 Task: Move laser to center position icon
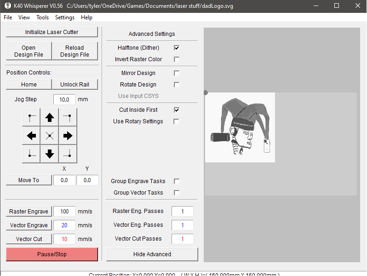[50, 136]
